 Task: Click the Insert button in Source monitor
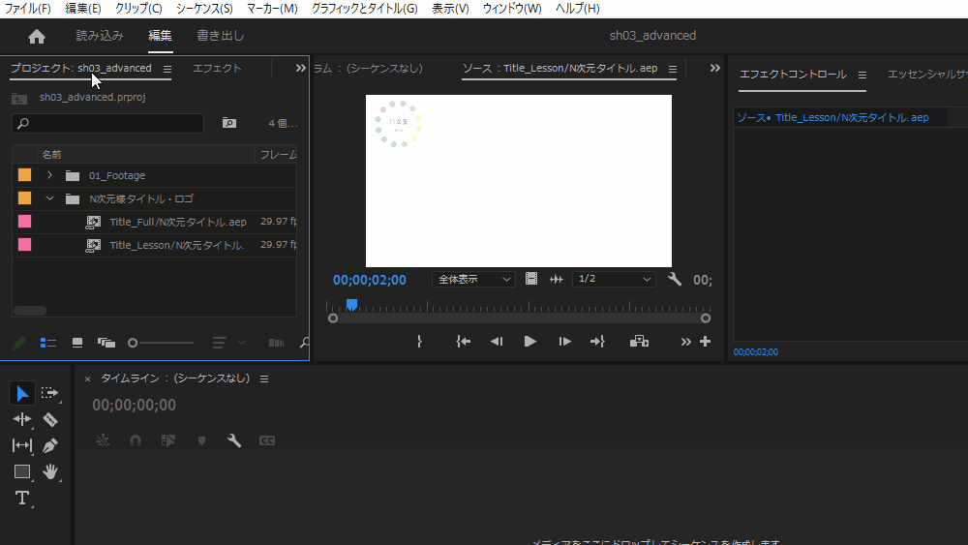click(x=639, y=342)
